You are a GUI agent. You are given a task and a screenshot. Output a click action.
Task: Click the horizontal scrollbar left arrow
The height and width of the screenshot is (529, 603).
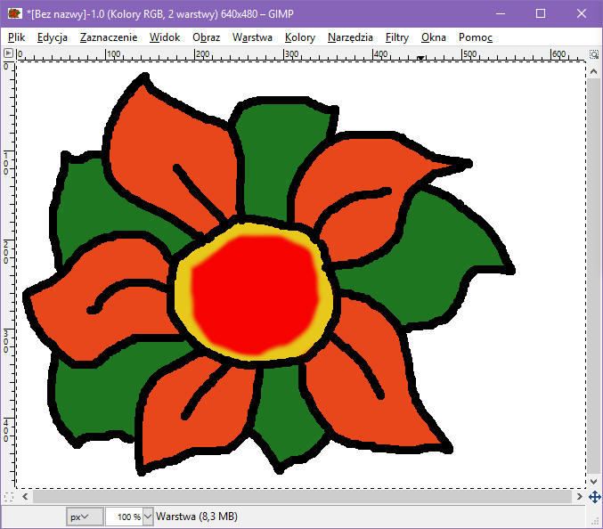[x=24, y=496]
